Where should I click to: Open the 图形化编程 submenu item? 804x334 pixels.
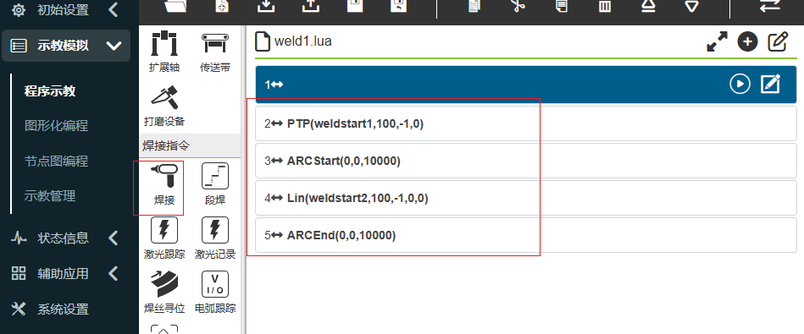click(57, 126)
